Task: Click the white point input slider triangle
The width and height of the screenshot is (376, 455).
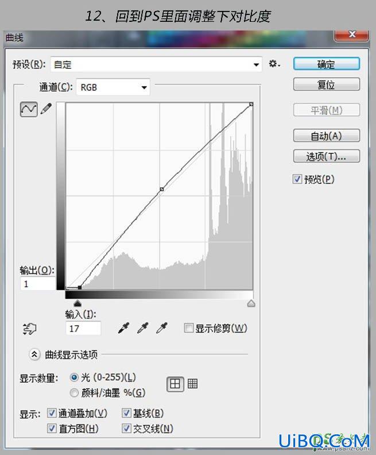Action: (251, 303)
